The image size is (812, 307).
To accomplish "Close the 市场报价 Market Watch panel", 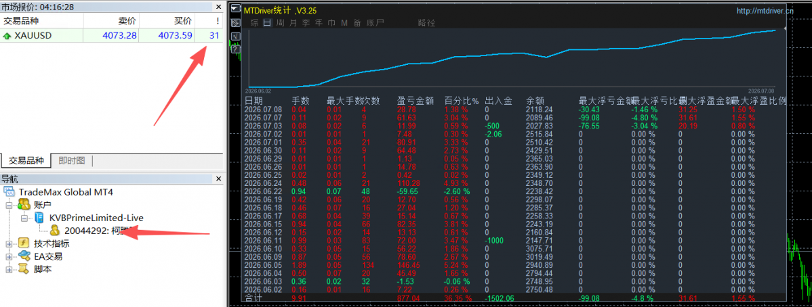I will (218, 7).
